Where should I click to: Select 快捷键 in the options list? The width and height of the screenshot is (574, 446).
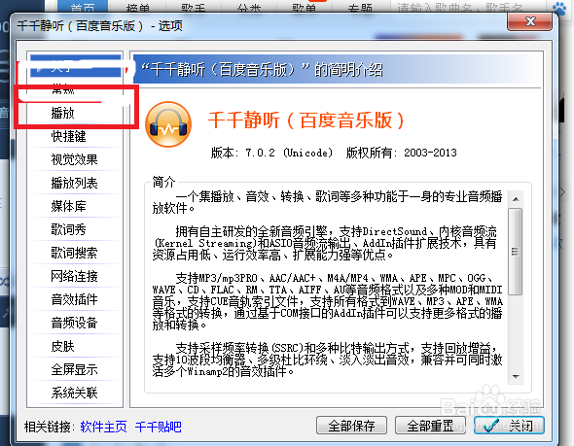click(68, 136)
